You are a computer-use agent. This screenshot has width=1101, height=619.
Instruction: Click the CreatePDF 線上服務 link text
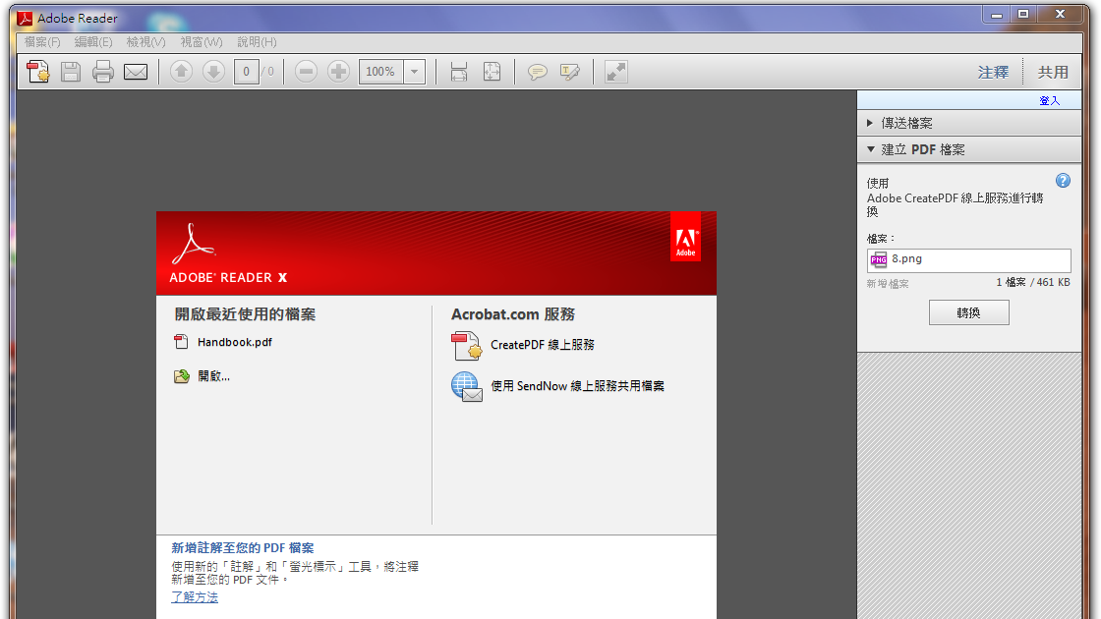coord(542,345)
